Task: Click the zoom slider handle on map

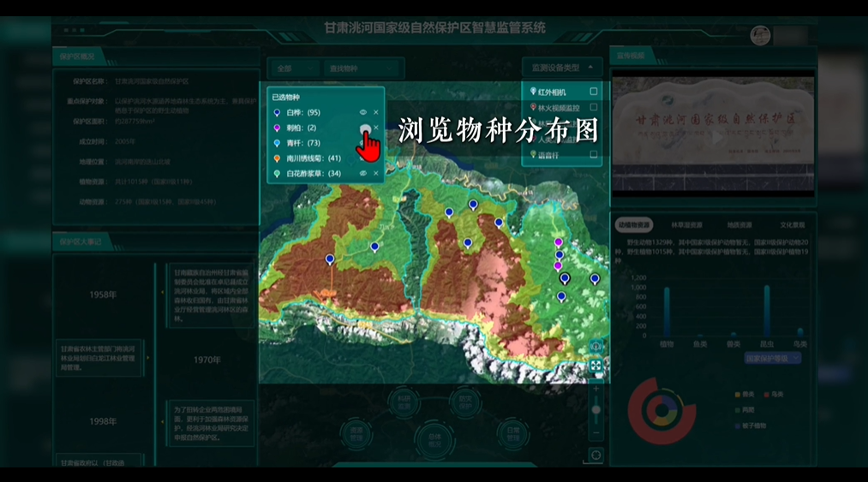Action: tap(596, 410)
